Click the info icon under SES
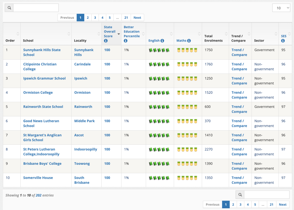294x210 pixels. (283, 41)
